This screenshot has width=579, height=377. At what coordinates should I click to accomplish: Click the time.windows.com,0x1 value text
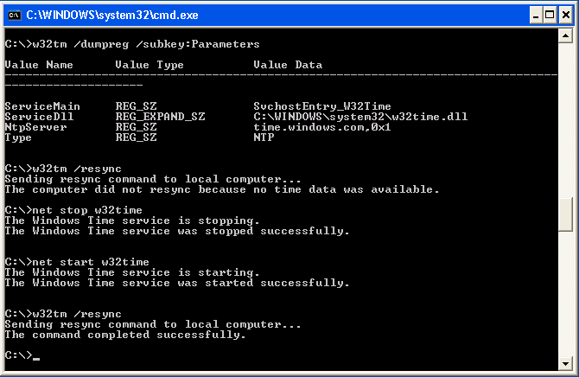click(x=322, y=127)
